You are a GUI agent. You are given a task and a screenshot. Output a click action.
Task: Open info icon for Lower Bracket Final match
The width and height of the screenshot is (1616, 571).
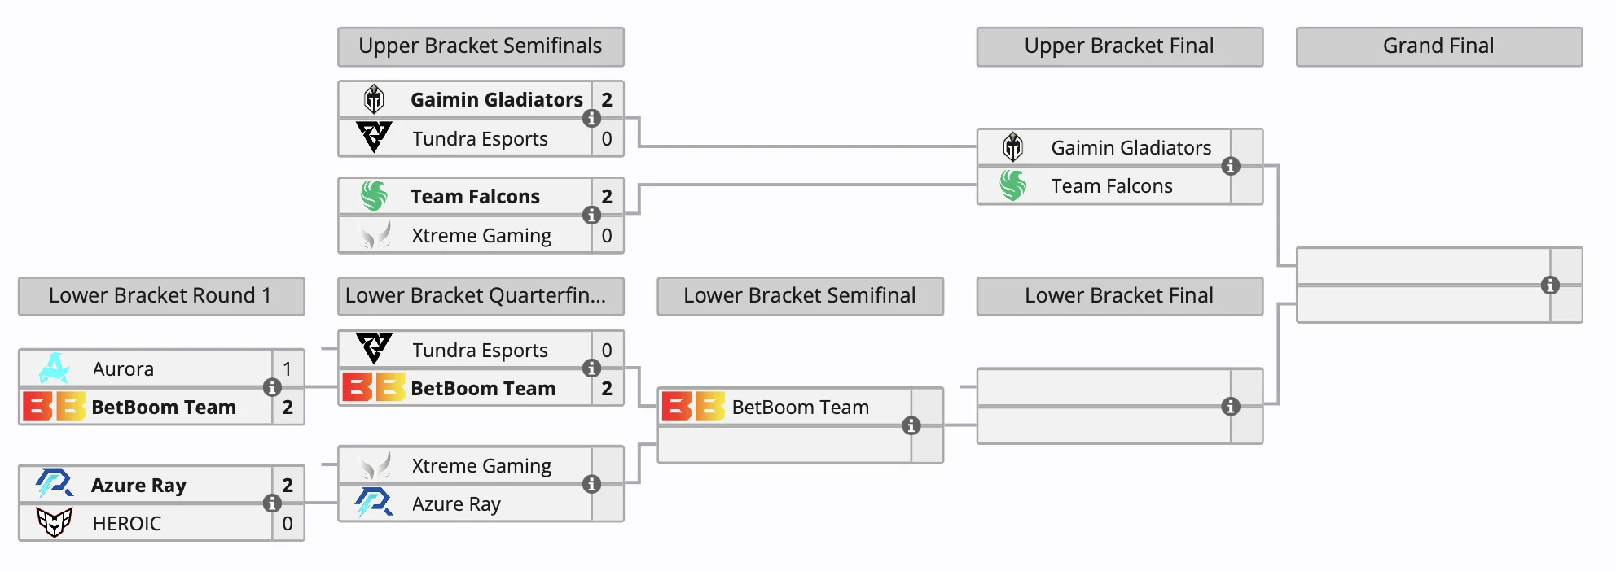click(x=1231, y=407)
